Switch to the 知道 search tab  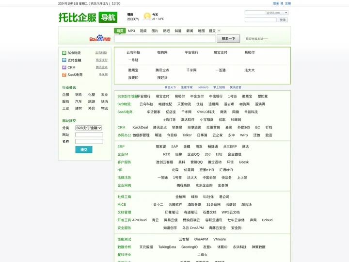click(178, 31)
